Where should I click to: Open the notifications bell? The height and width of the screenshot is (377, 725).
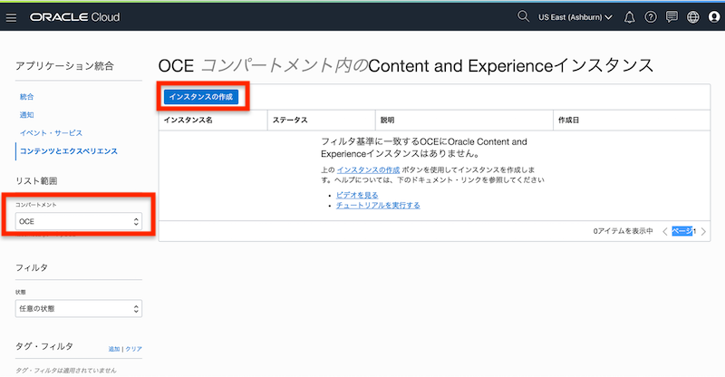tap(630, 17)
